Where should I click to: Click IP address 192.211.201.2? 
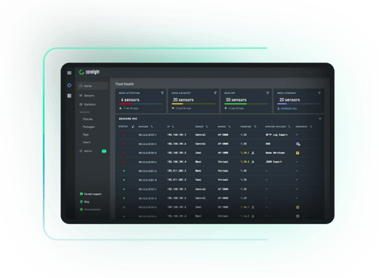177,180
